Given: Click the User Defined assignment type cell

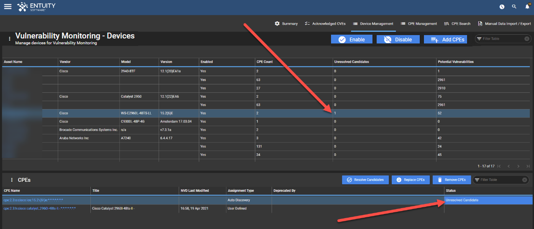Looking at the screenshot, I should point(249,209).
